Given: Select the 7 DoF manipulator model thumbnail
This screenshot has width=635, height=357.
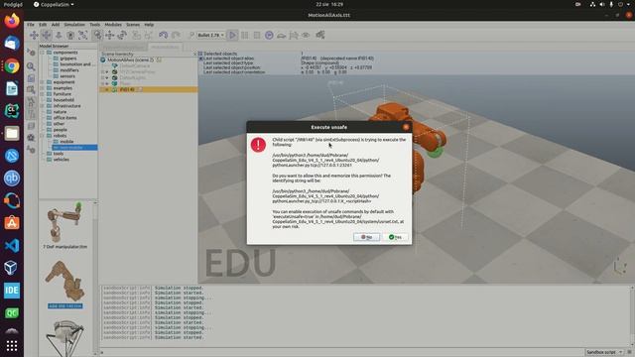Looking at the screenshot, I should pyautogui.click(x=64, y=223).
